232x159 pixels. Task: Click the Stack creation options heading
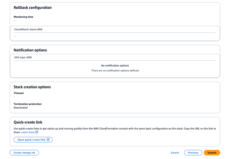pyautogui.click(x=32, y=87)
